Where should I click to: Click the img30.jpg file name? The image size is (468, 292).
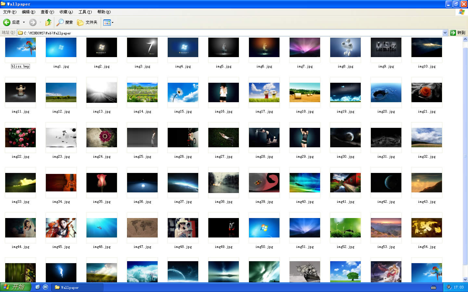tap(345, 157)
